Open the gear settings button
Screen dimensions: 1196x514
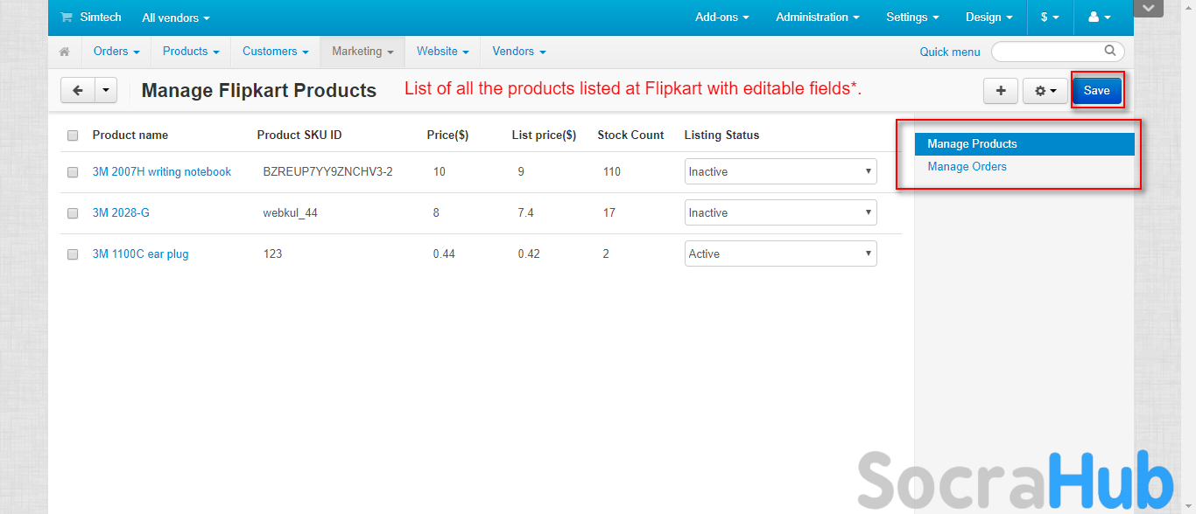[x=1045, y=90]
